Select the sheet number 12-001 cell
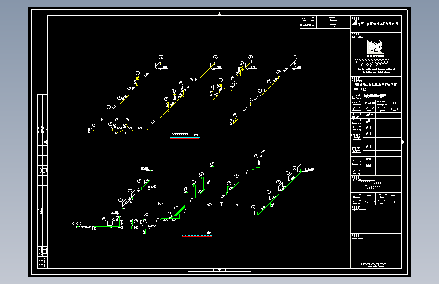The height and width of the screenshot is (284, 439). pos(370,202)
